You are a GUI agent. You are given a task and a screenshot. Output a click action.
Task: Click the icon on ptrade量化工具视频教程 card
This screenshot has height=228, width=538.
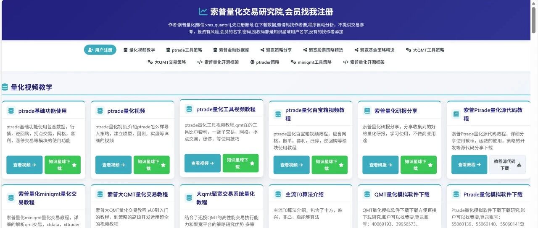189,109
